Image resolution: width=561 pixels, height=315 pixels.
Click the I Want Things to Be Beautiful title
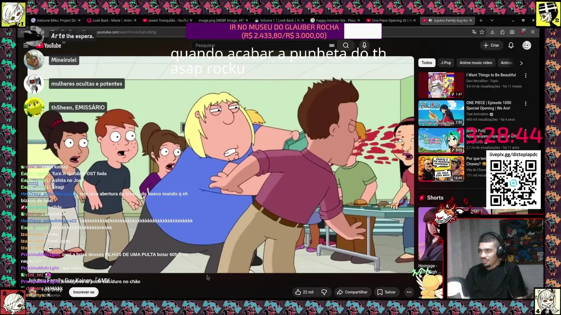(x=491, y=75)
